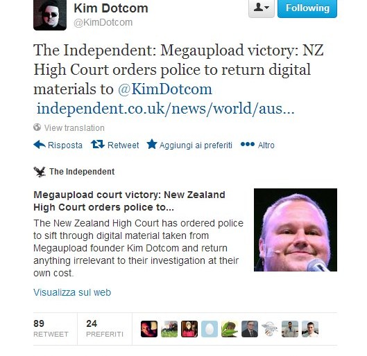Open the first retweeter's avatar
Viewport: 367px width, 356px height.
coord(149,329)
